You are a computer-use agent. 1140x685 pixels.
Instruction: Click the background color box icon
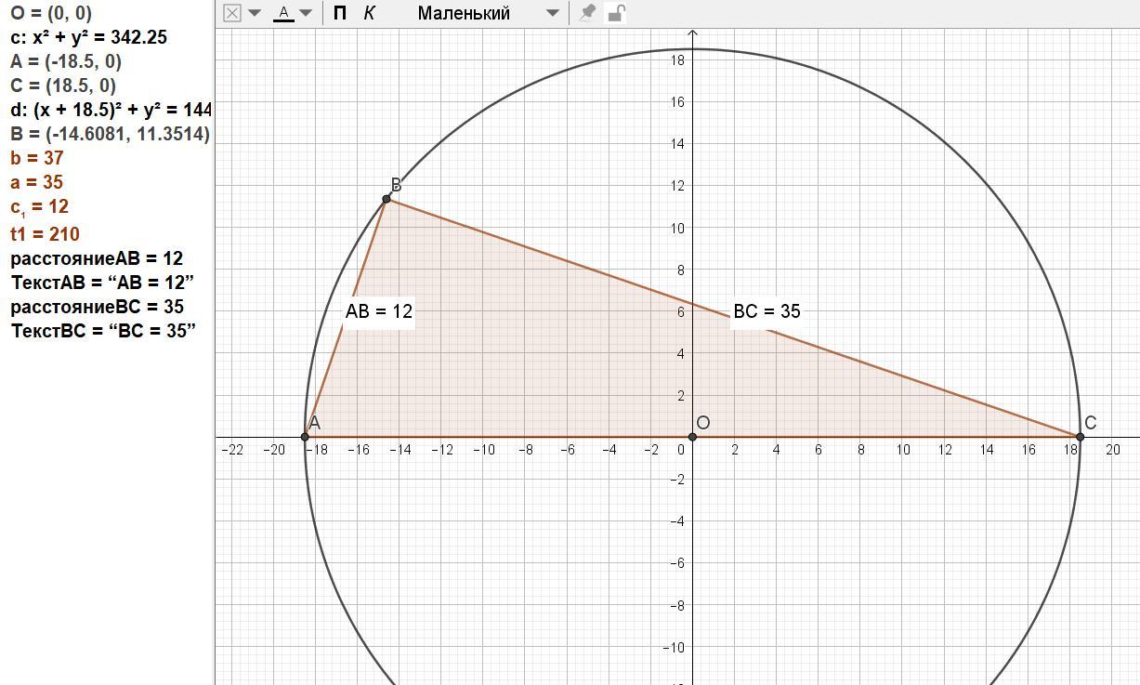232,13
